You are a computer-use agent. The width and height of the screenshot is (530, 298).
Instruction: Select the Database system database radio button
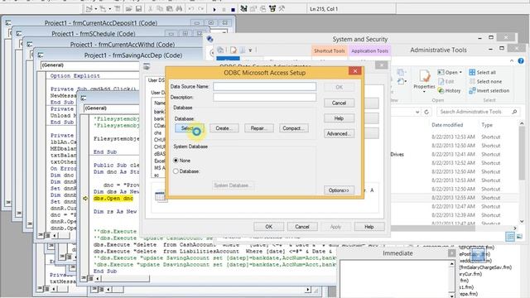point(176,171)
